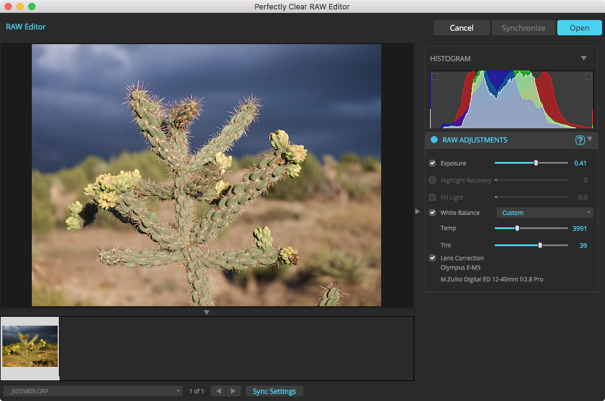Open the White Balance Custom dropdown
This screenshot has height=401, width=605.
pyautogui.click(x=544, y=213)
